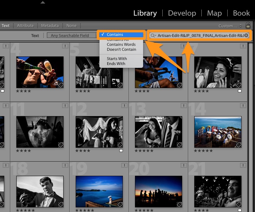Clear the search text with X button
This screenshot has height=212, width=255.
(x=246, y=35)
